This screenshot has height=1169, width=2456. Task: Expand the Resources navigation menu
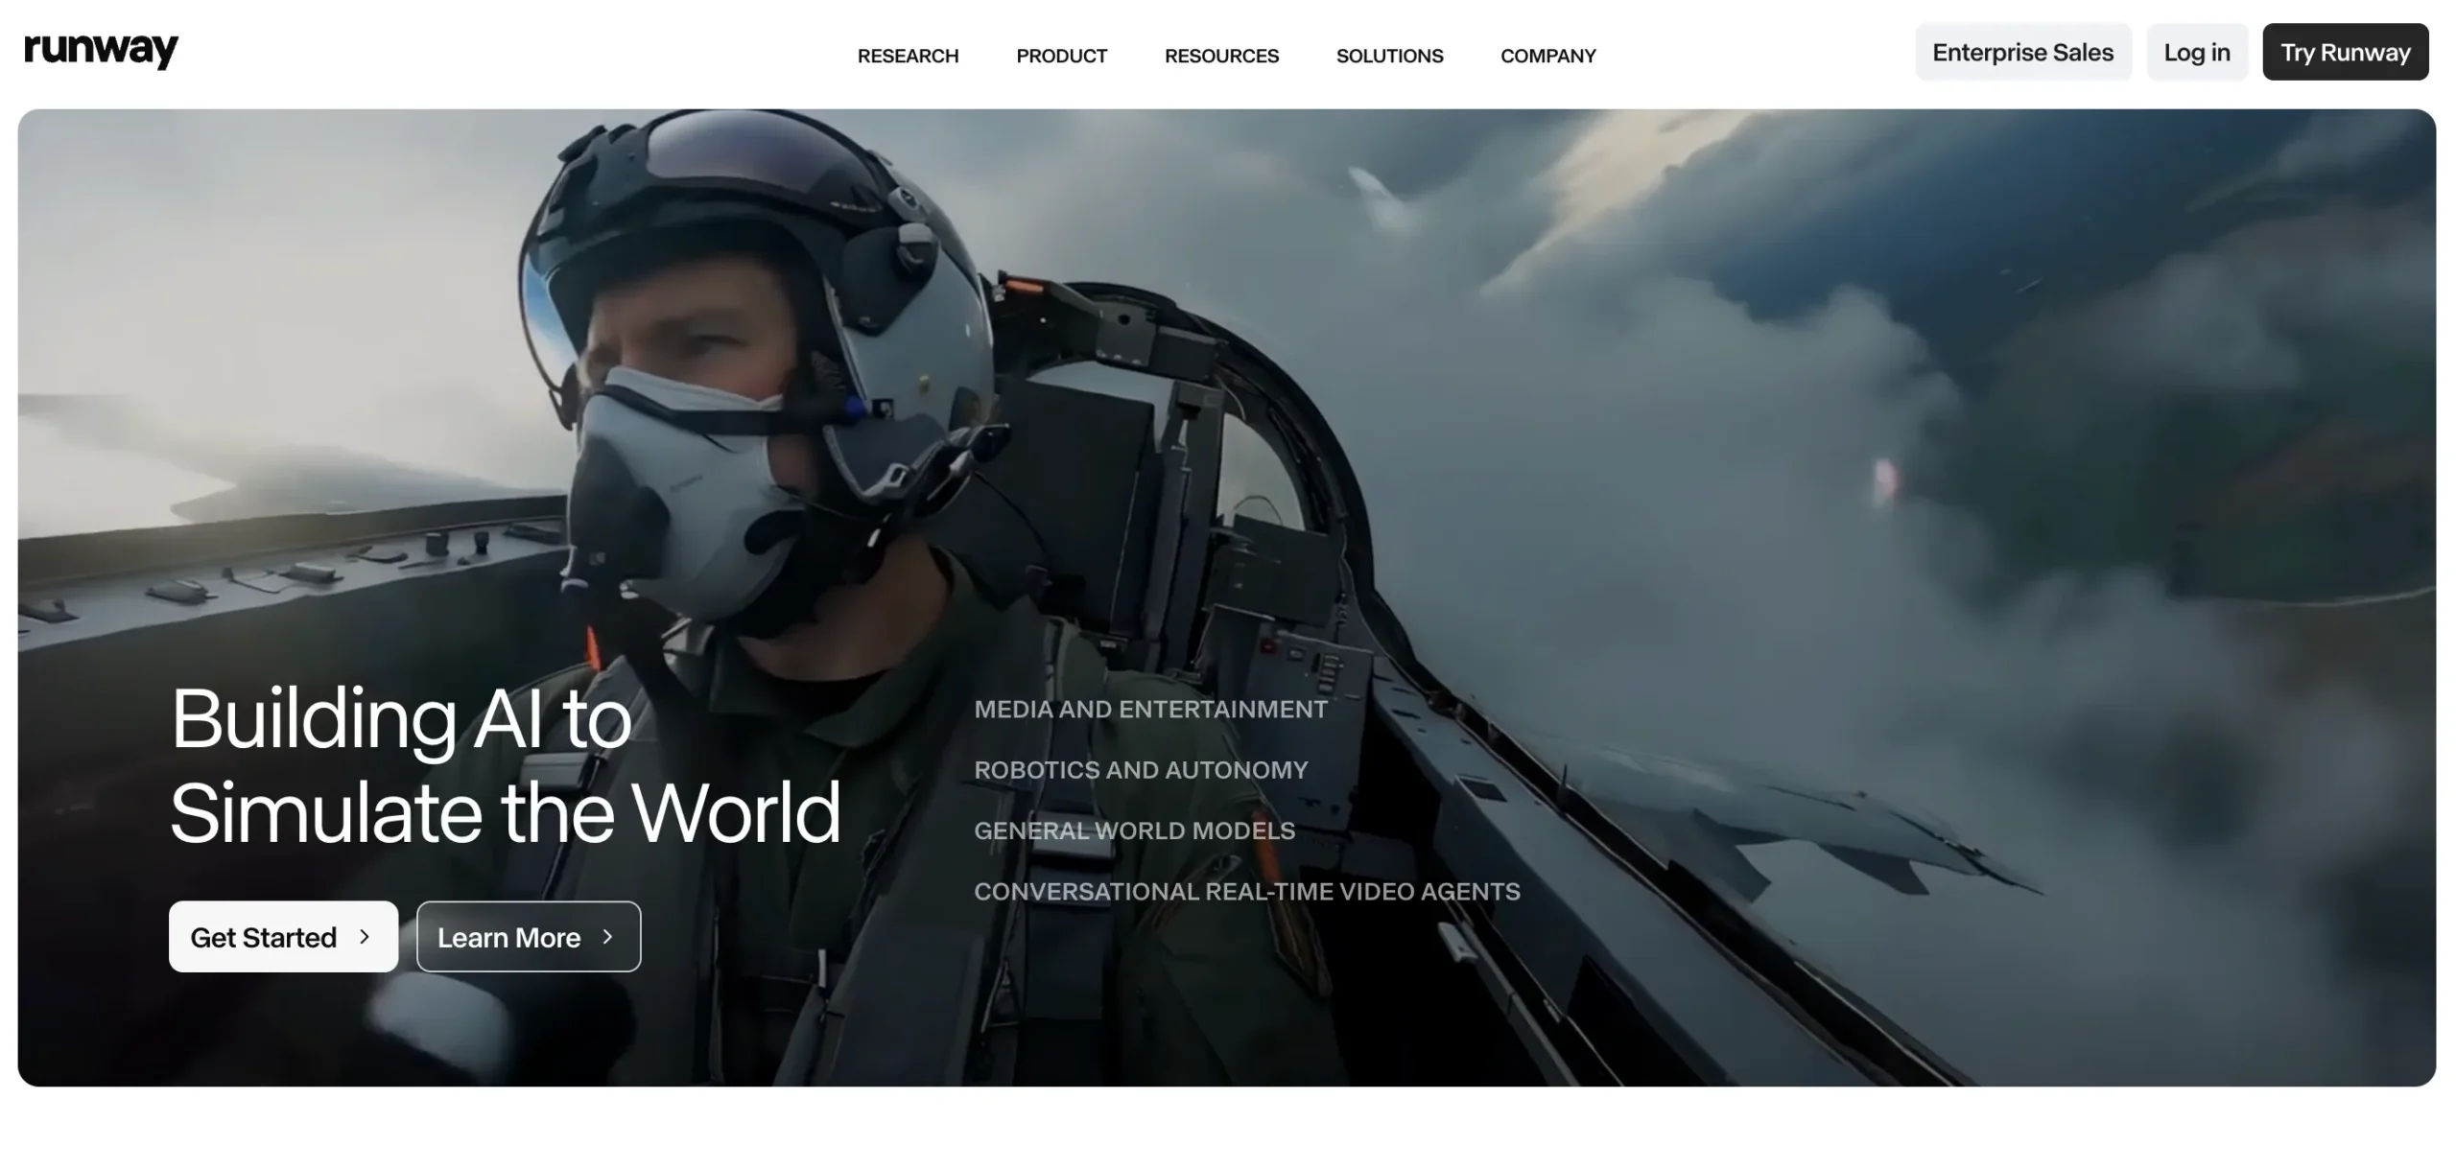(1221, 56)
